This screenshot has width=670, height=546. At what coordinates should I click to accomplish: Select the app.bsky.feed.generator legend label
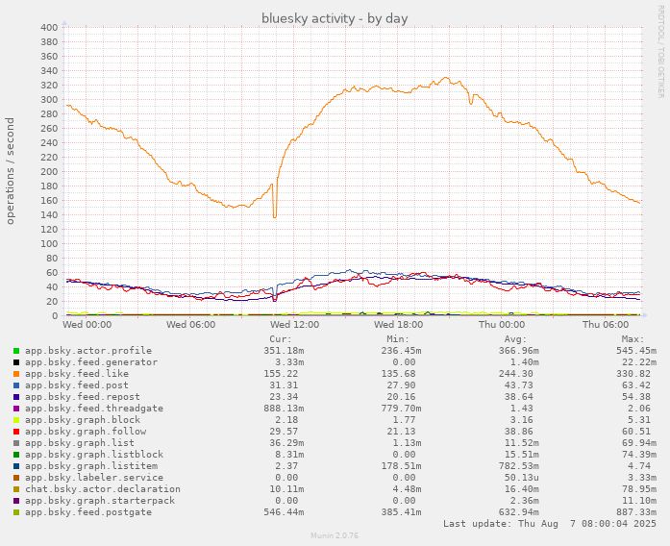[x=91, y=362]
